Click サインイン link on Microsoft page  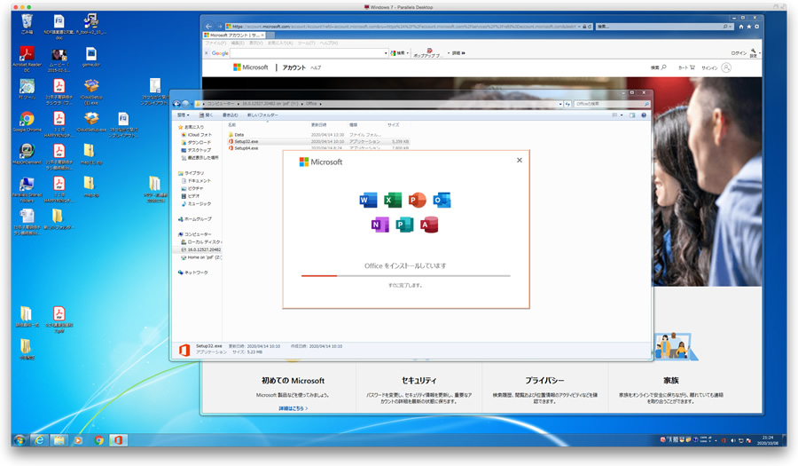pyautogui.click(x=709, y=67)
